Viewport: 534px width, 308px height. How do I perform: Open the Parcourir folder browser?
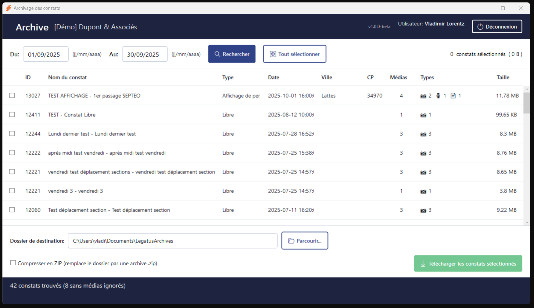(x=305, y=241)
